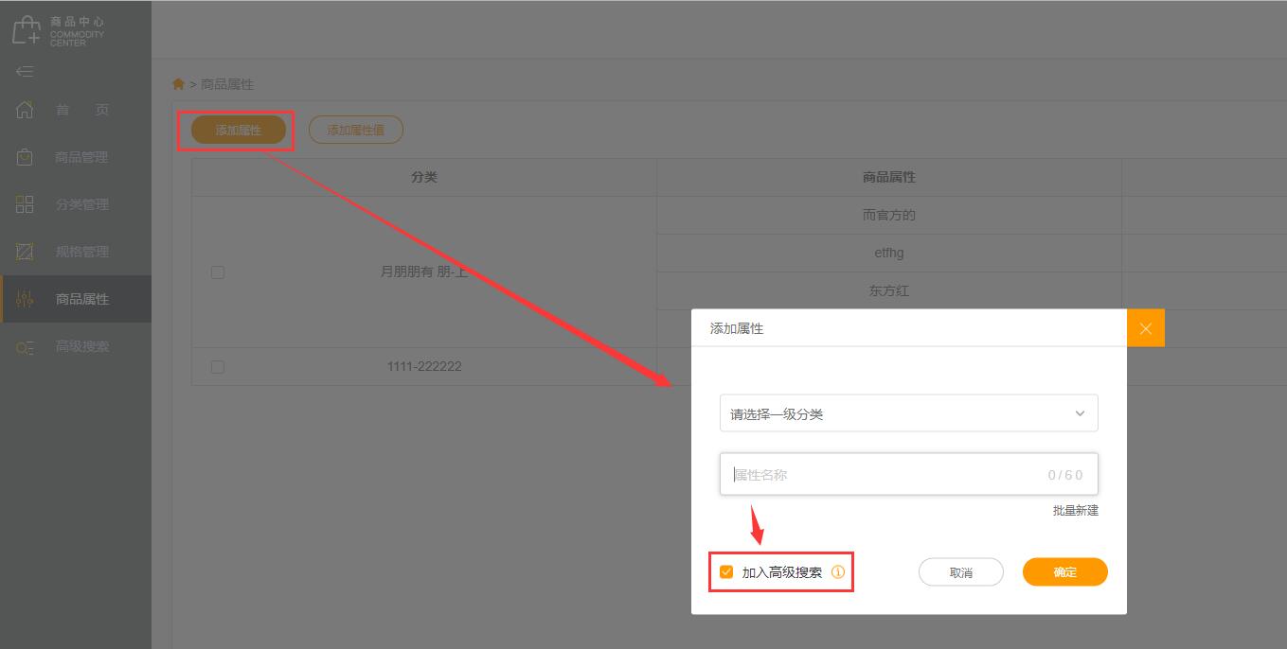Click the 确定 button

point(1065,572)
